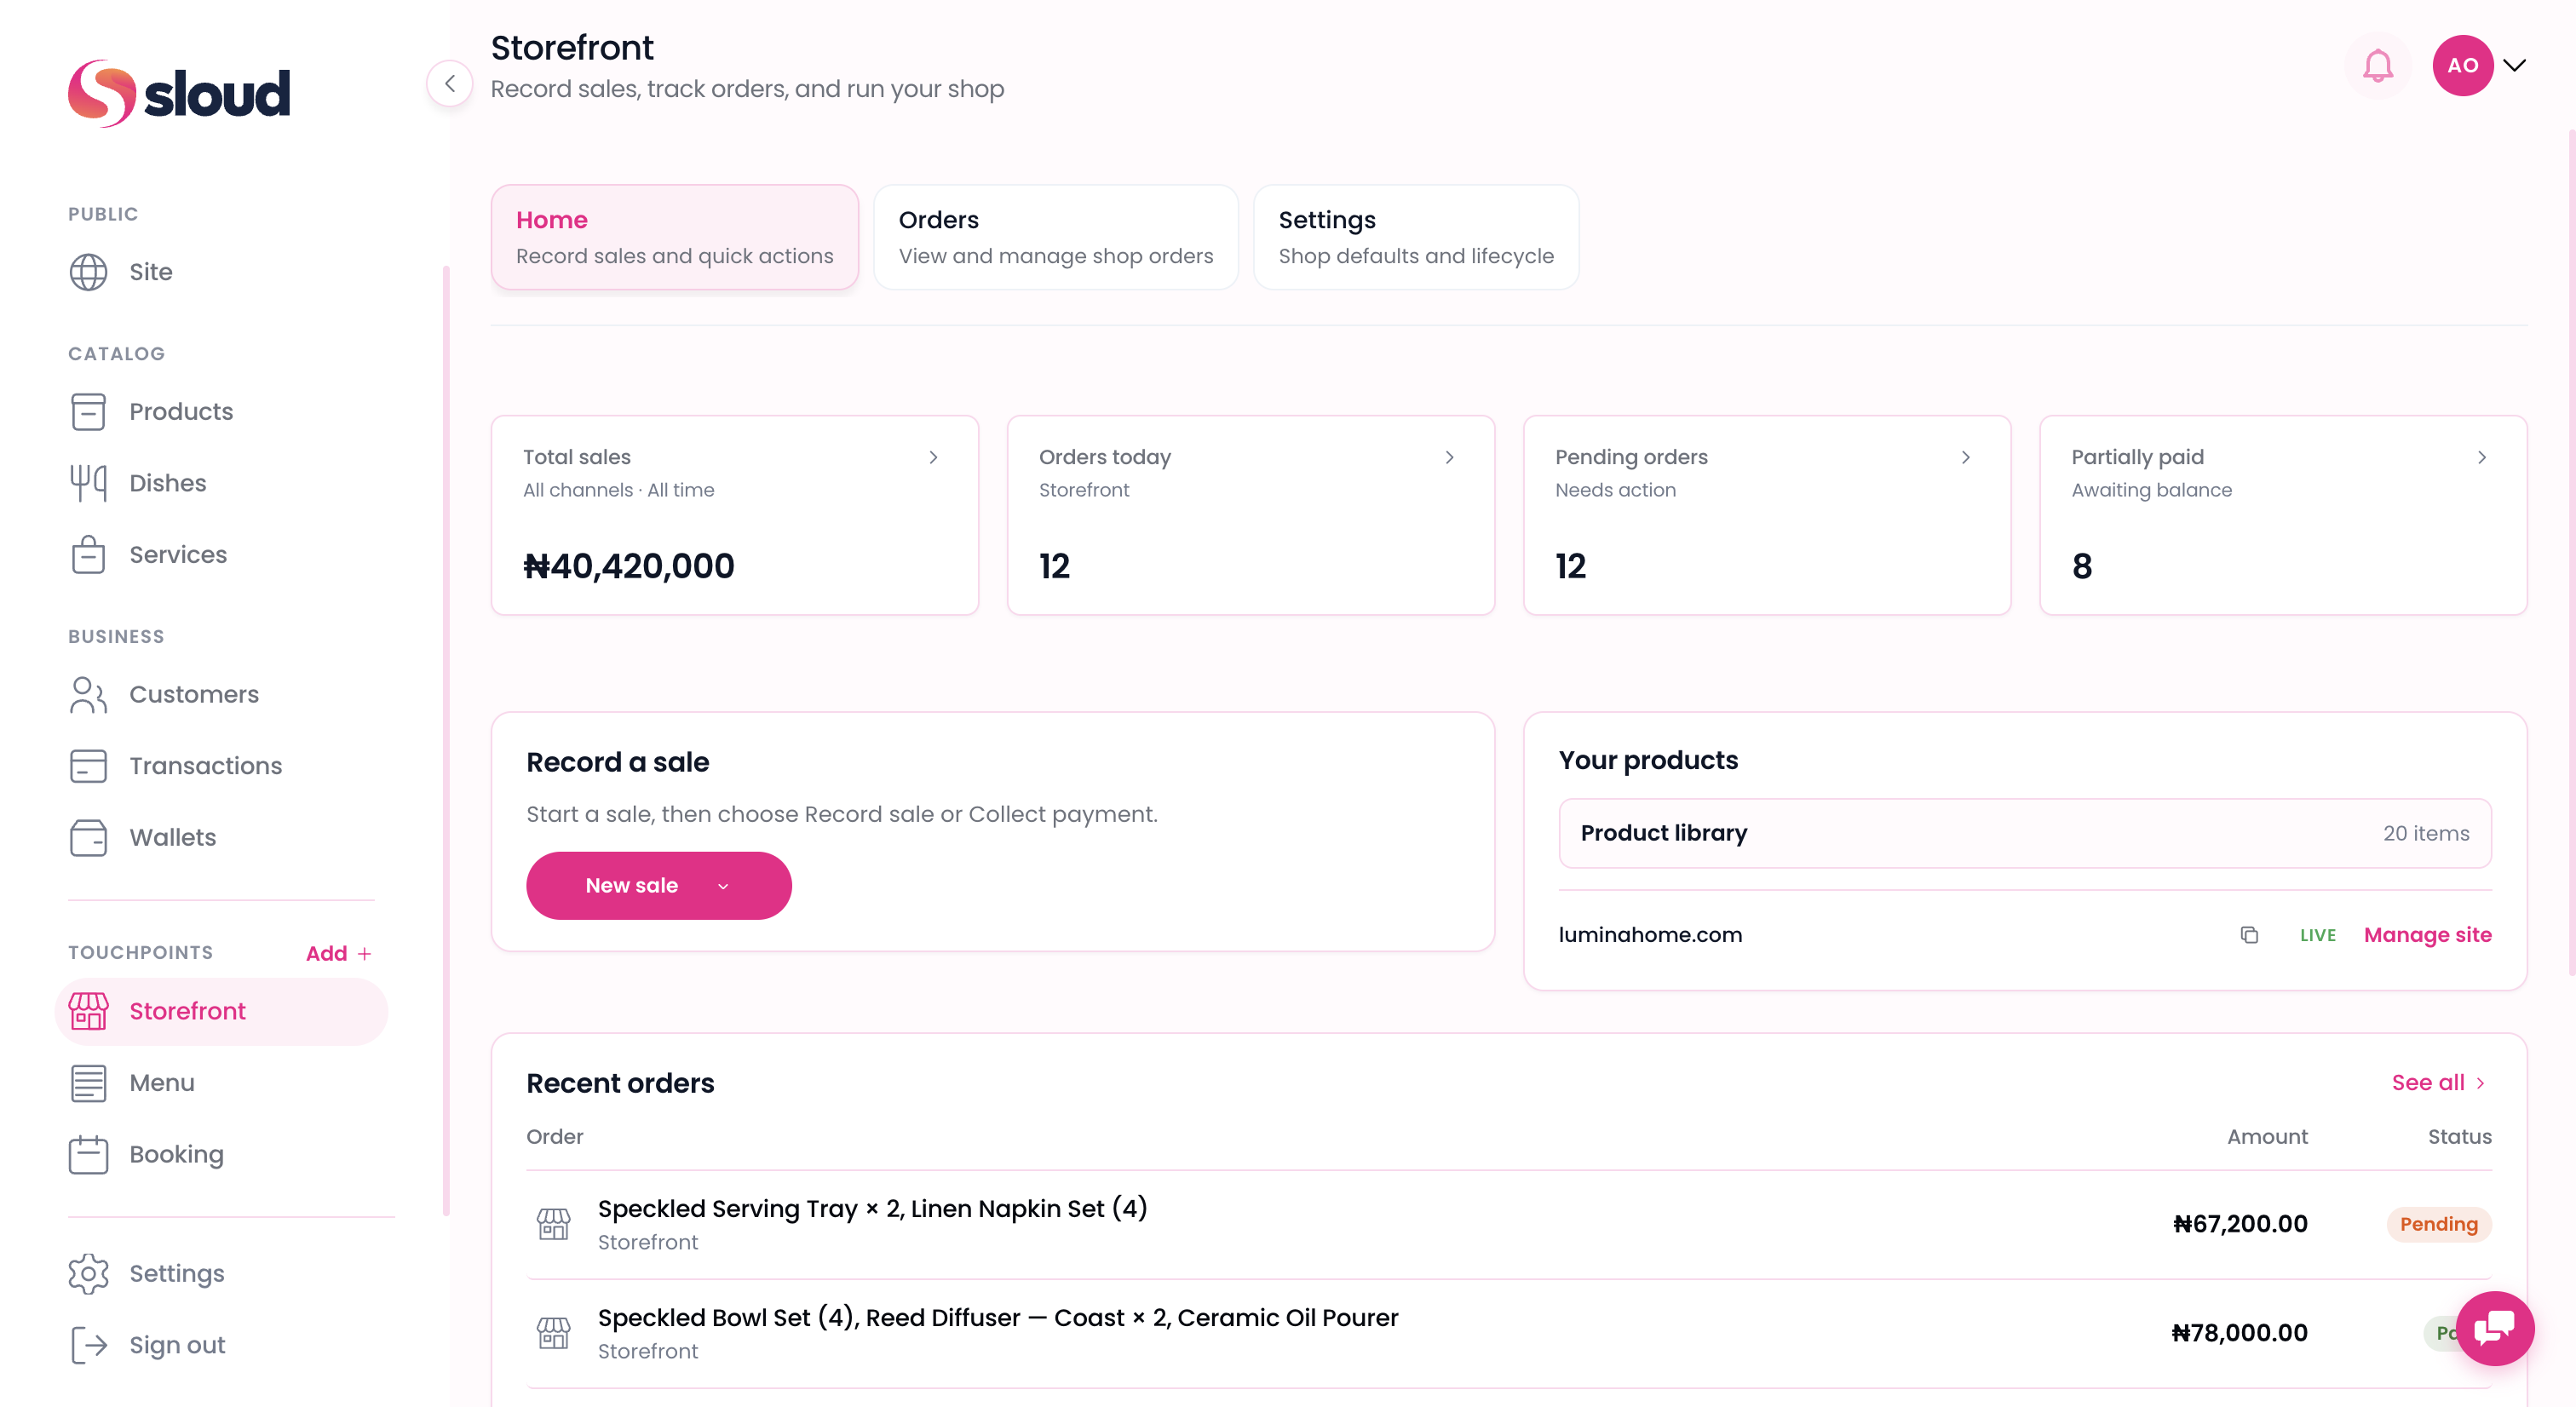Click the 20 items count
Image resolution: width=2576 pixels, height=1407 pixels.
click(2425, 833)
